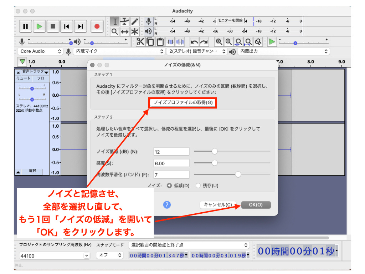Image resolution: width=365 pixels, height=274 pixels.
Task: Click the recording meter microphone icon
Action: tap(148, 21)
